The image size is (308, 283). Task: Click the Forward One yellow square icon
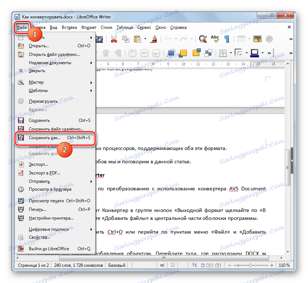[183, 53]
